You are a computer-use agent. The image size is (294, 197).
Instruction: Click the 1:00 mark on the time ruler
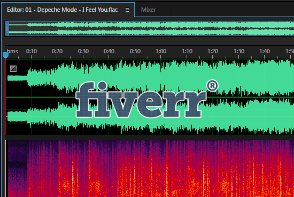[161, 51]
